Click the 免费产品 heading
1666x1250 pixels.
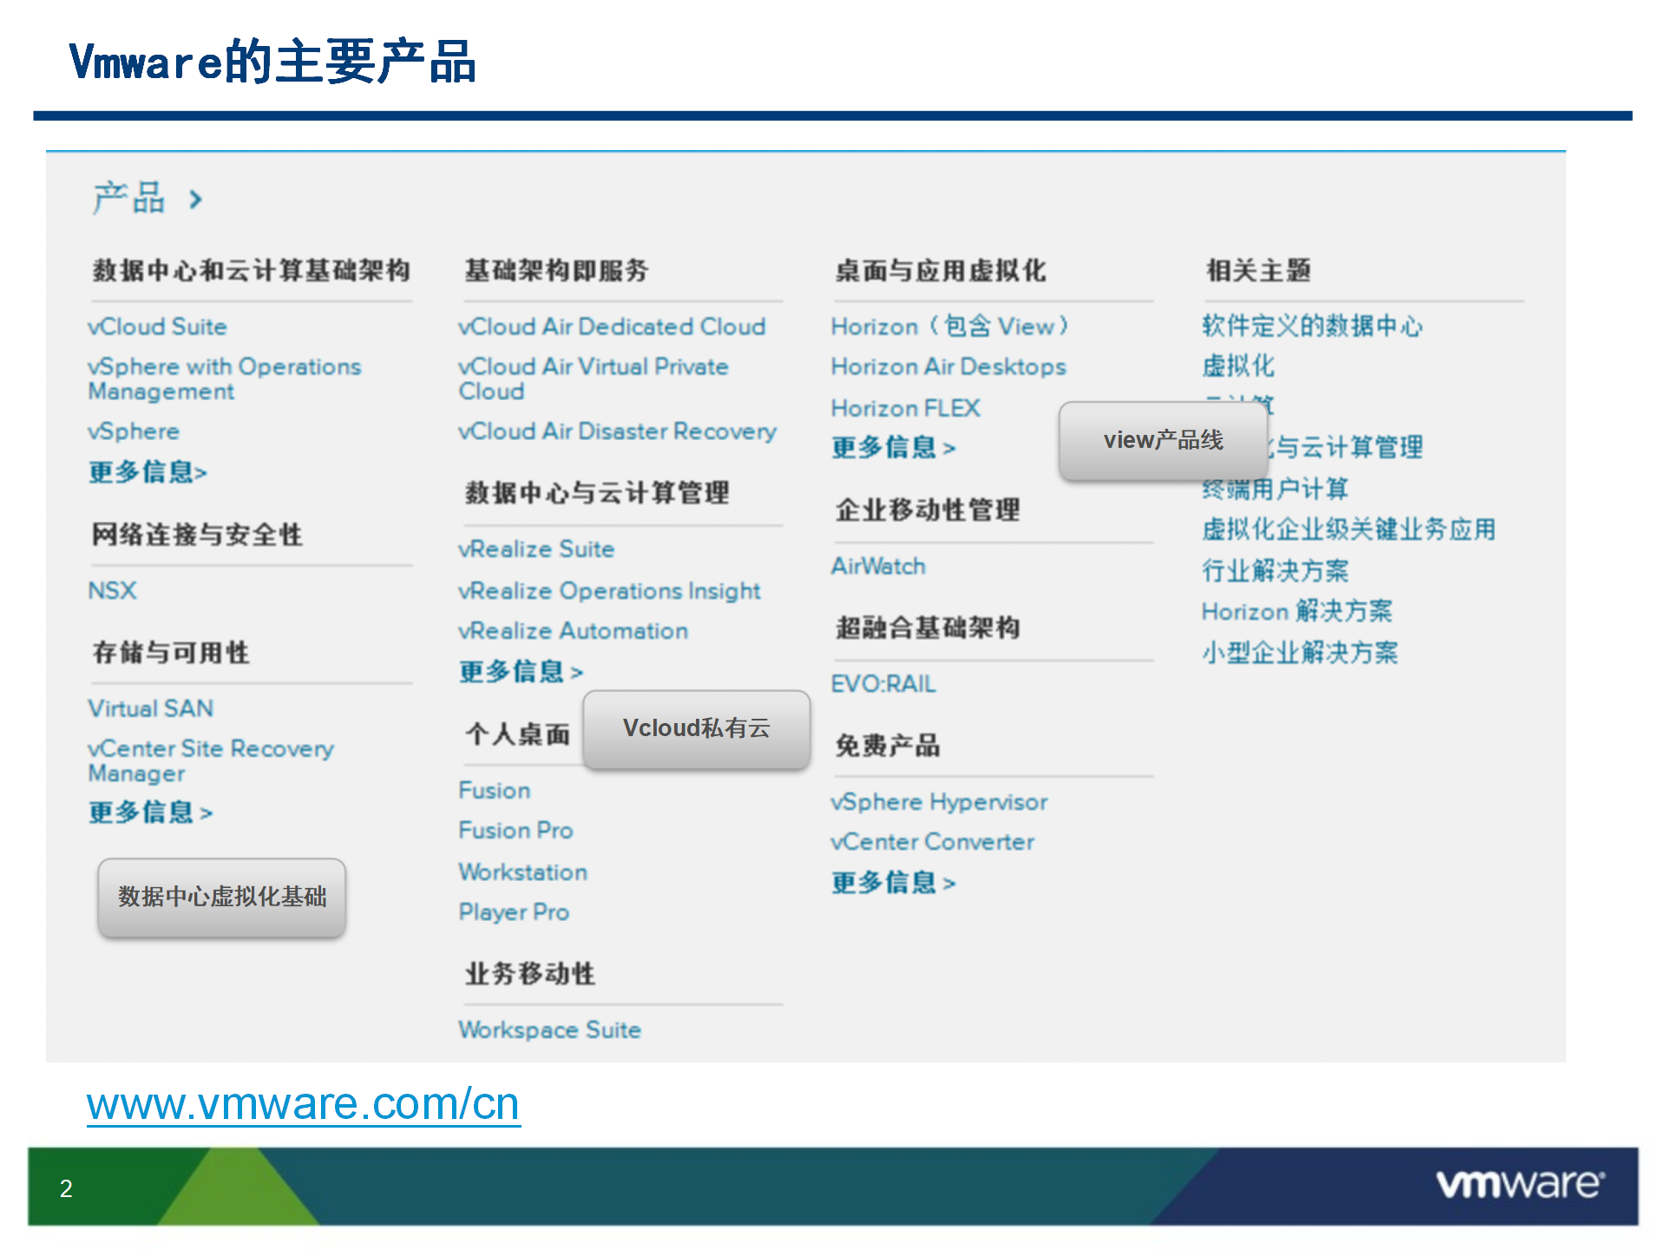point(888,746)
